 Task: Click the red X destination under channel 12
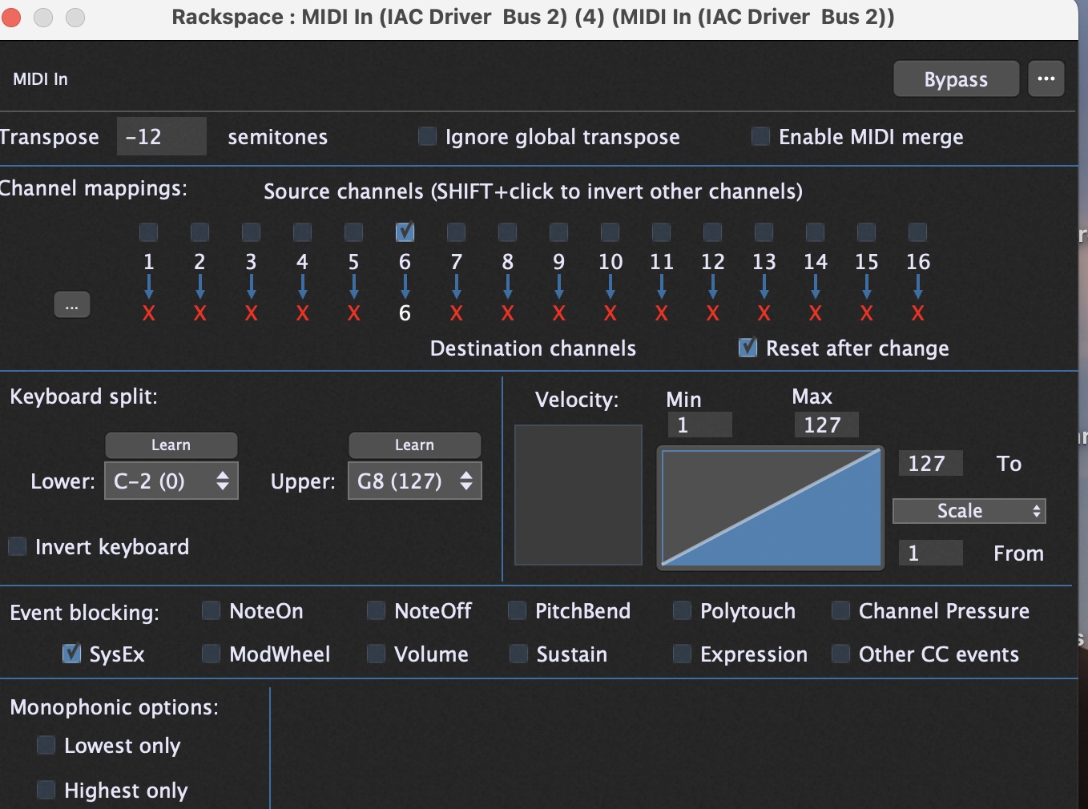tap(713, 313)
